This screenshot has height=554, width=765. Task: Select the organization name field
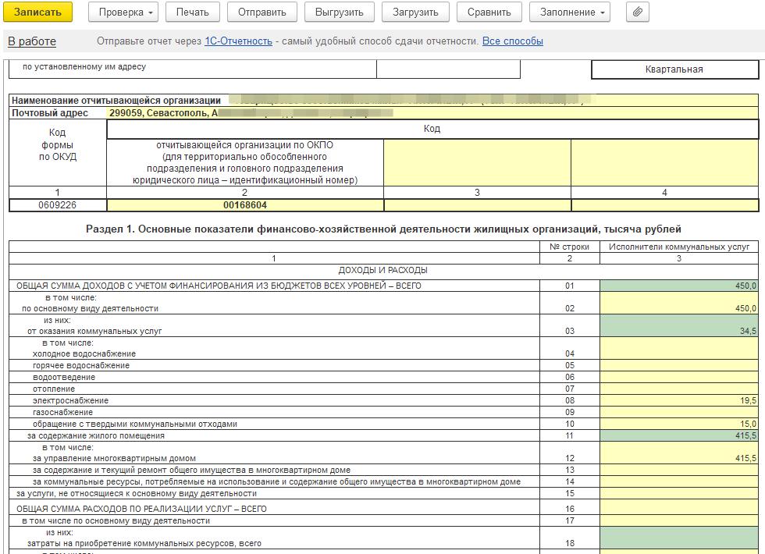point(492,101)
